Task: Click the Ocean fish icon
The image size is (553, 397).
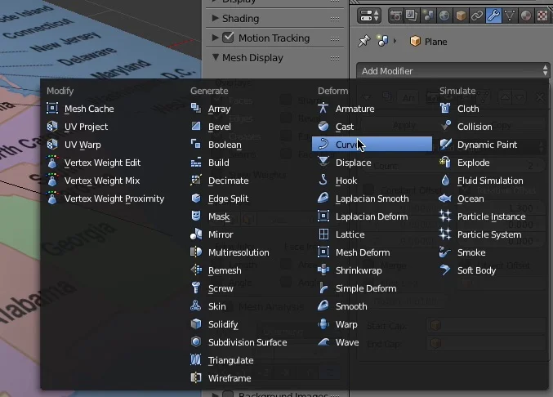Action: pos(445,198)
